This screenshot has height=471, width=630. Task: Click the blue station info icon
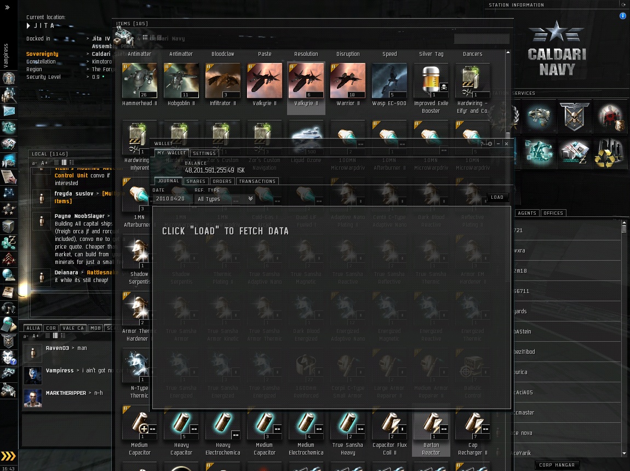(x=622, y=16)
